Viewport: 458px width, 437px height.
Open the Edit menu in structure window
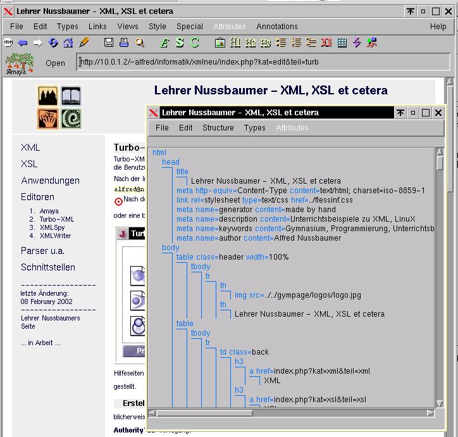186,128
